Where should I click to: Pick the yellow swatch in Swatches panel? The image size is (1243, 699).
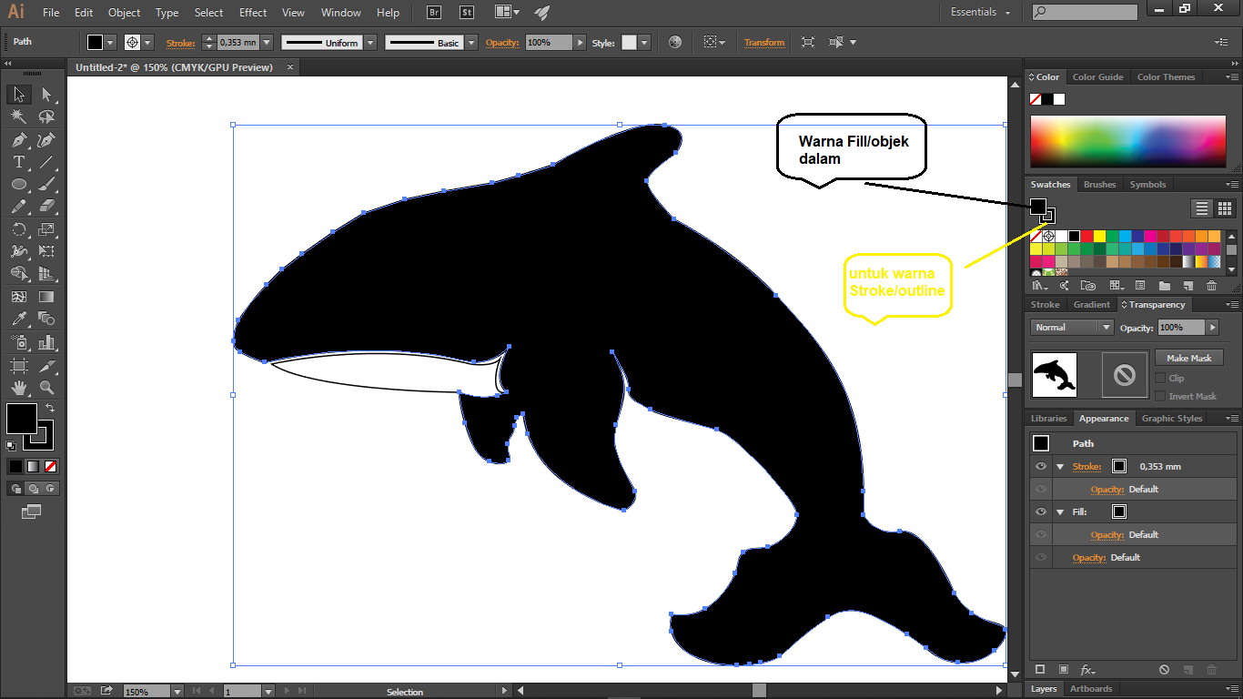pyautogui.click(x=1099, y=236)
